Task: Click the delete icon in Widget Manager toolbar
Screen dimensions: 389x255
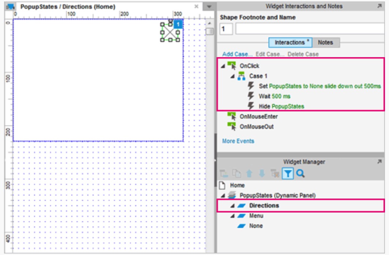Action: tap(274, 174)
